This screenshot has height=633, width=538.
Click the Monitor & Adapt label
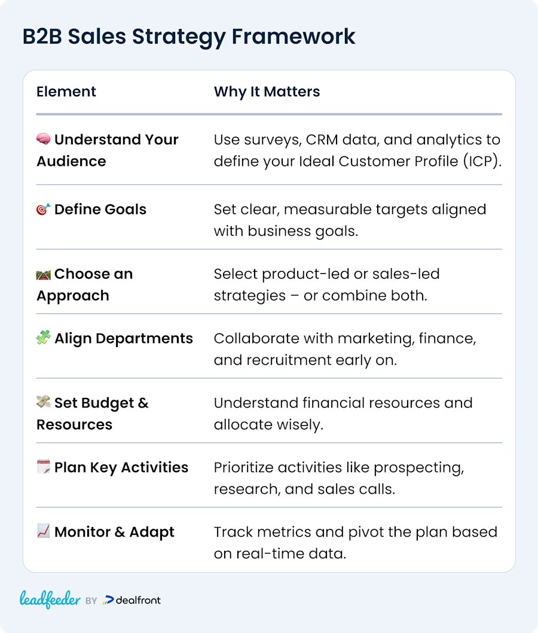click(x=114, y=532)
